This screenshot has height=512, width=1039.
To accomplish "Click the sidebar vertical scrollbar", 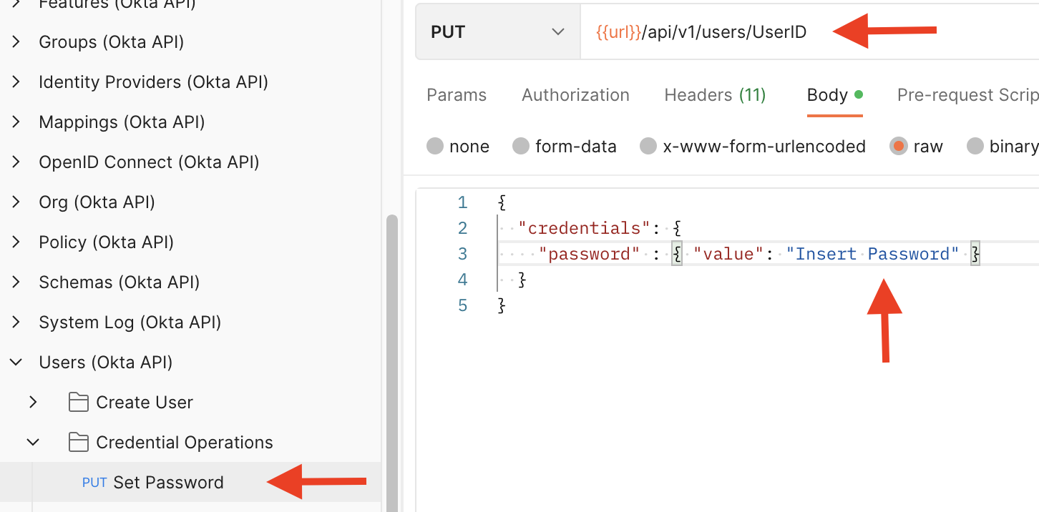I will pos(391,358).
